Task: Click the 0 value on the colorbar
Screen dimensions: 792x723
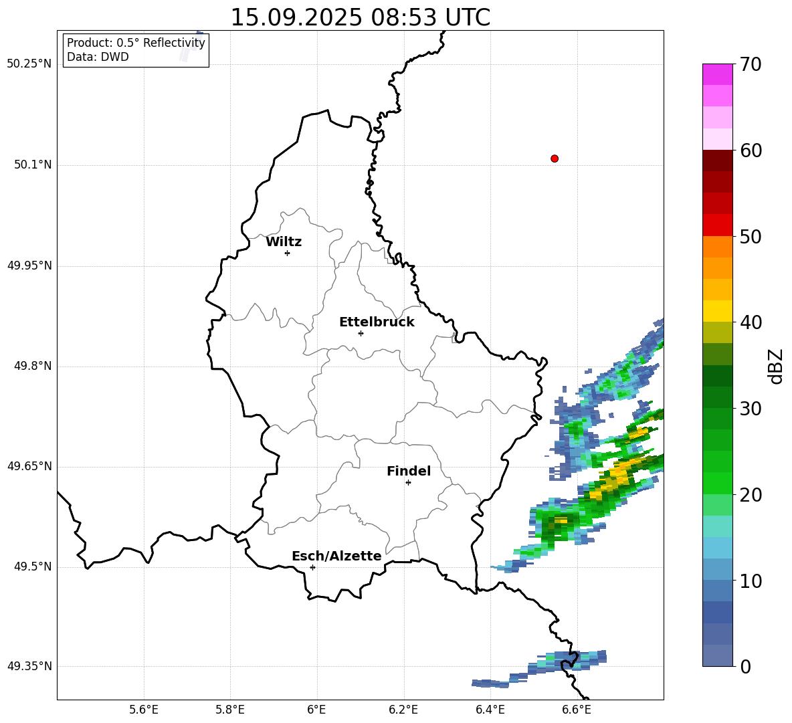Action: tap(745, 666)
